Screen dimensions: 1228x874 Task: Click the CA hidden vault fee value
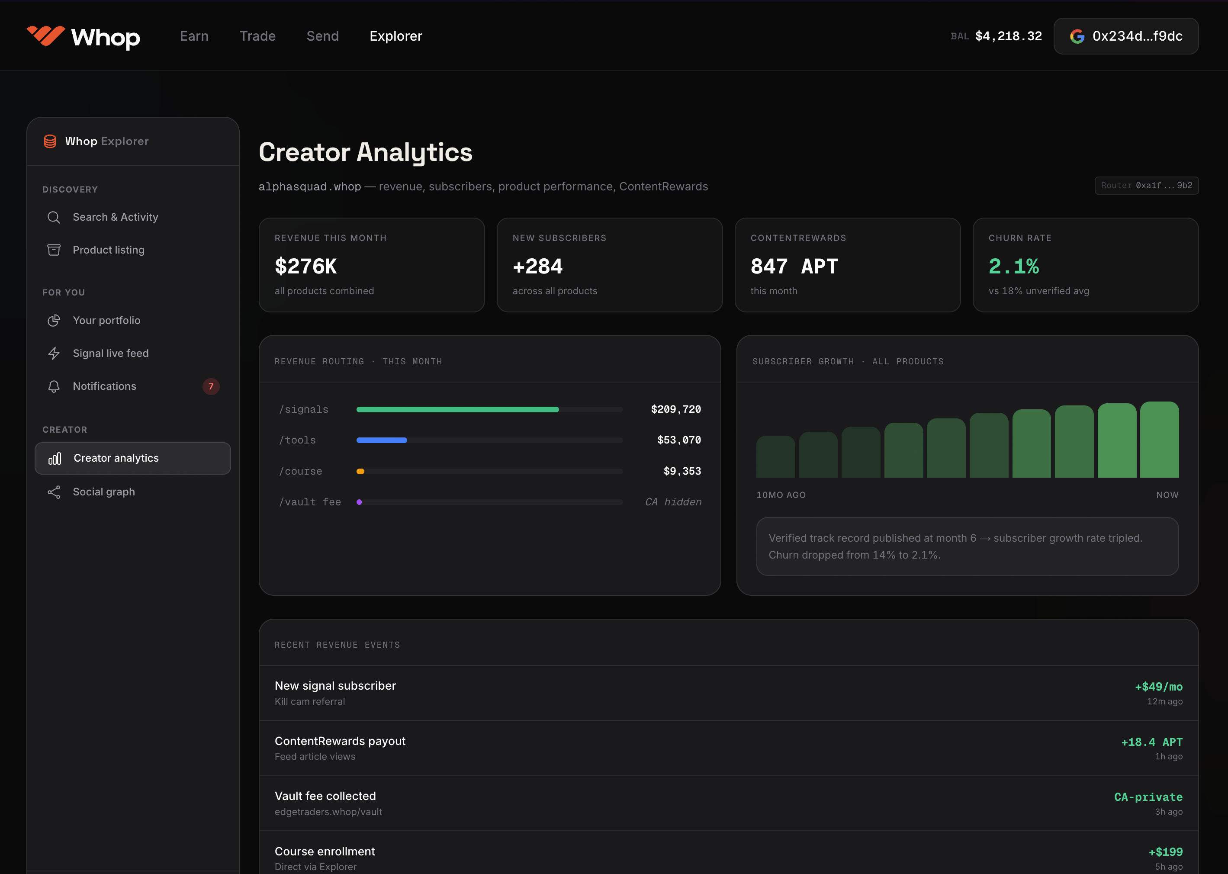point(673,501)
